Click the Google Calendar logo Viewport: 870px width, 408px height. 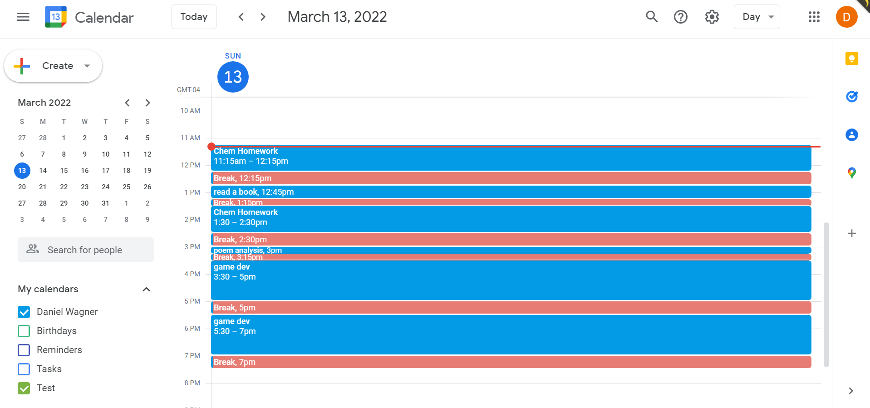(x=56, y=17)
